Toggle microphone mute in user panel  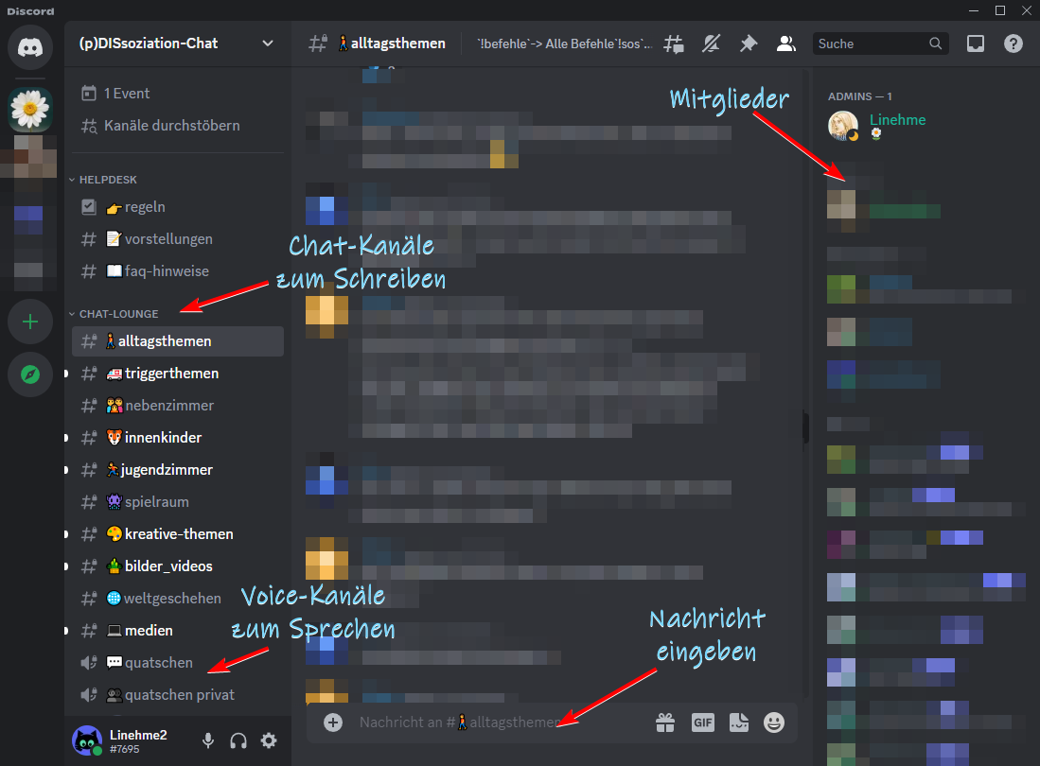208,740
